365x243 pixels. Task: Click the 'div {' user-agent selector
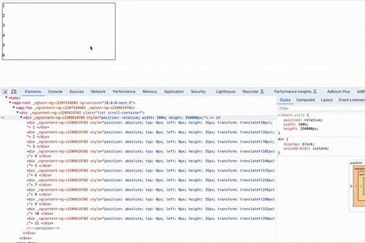click(x=283, y=139)
